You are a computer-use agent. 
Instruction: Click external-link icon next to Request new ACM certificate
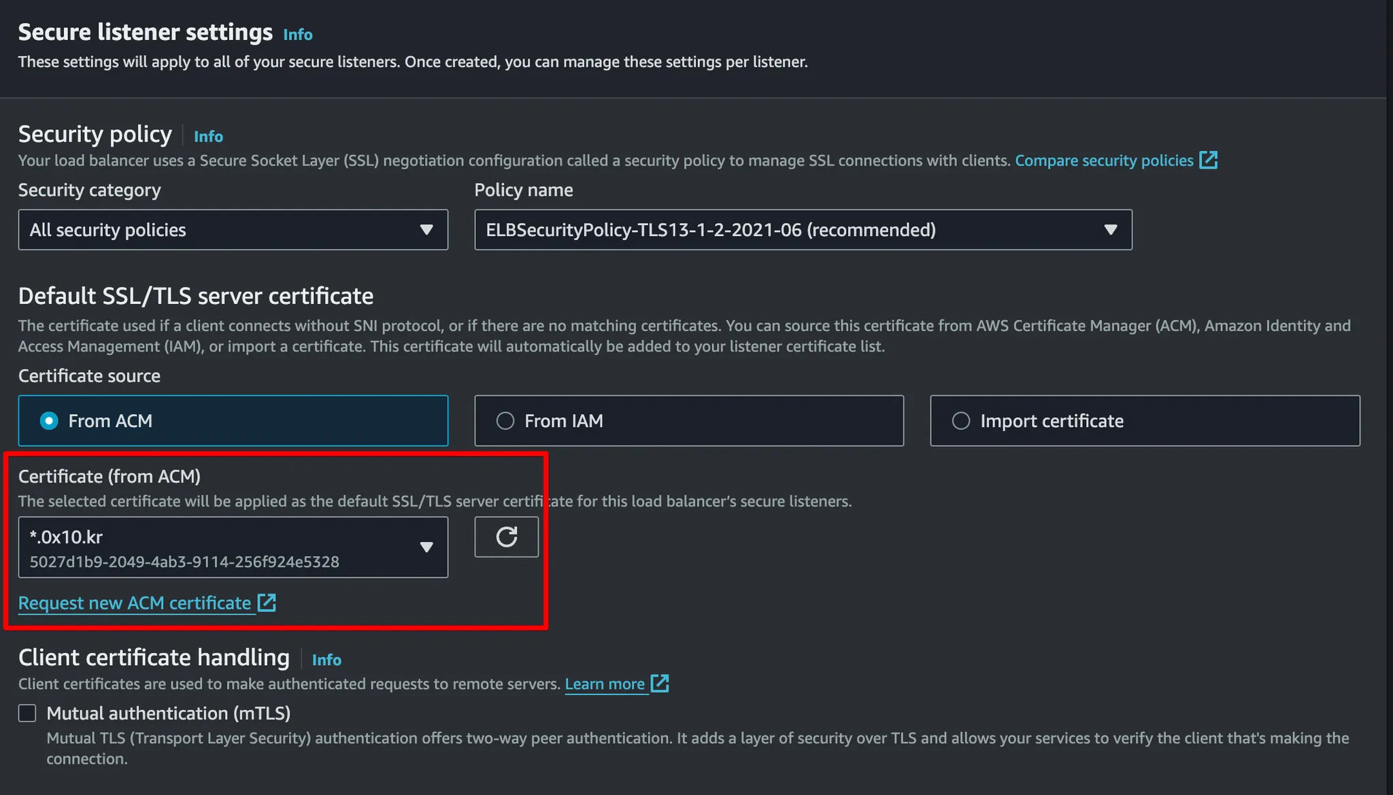tap(267, 602)
